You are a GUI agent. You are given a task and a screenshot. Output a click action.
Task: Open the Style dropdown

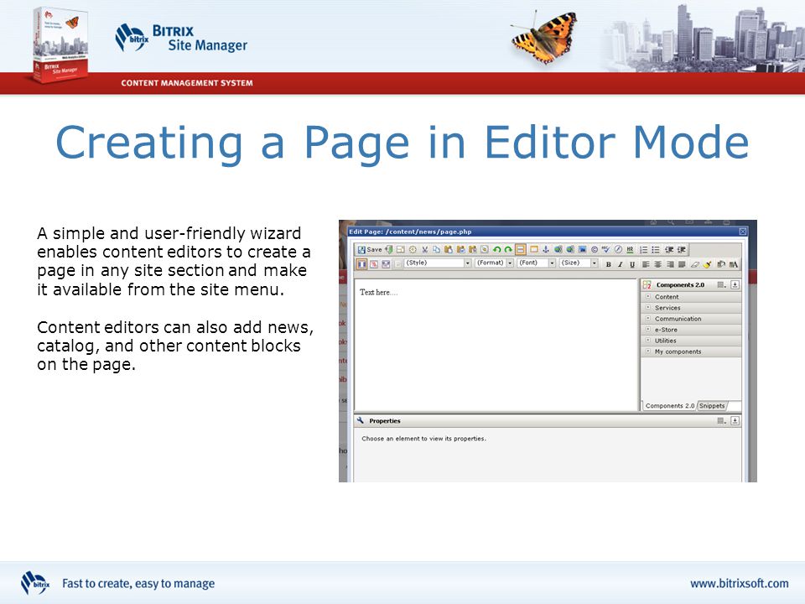[x=438, y=263]
